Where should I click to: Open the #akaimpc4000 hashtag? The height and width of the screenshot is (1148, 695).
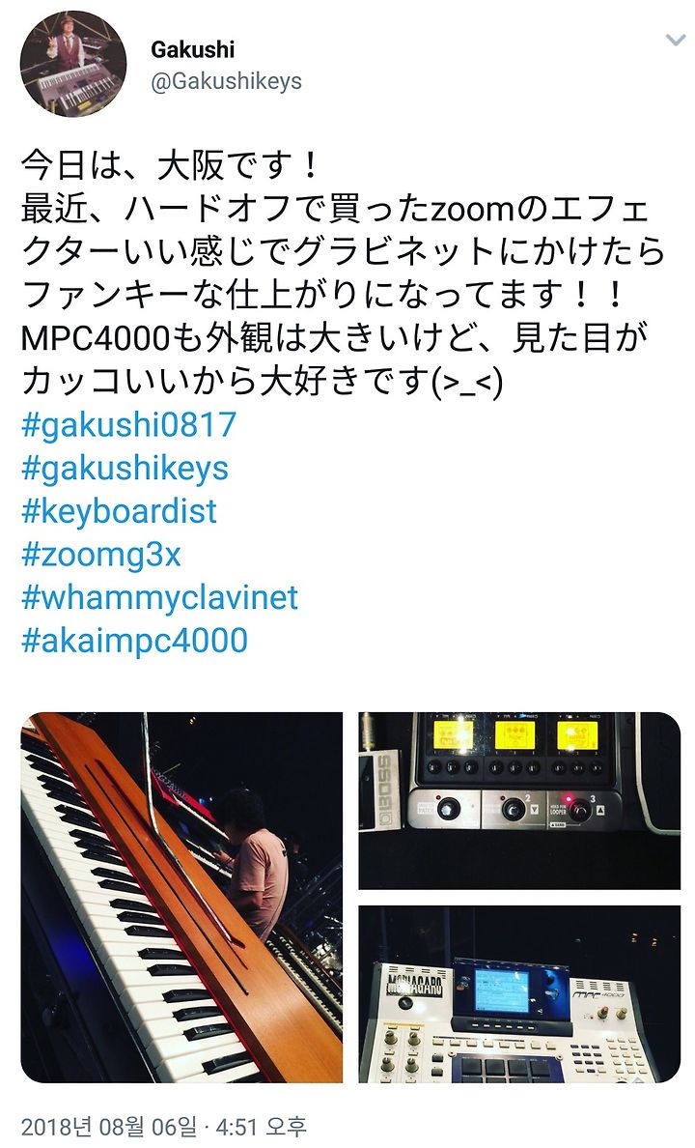click(x=134, y=641)
